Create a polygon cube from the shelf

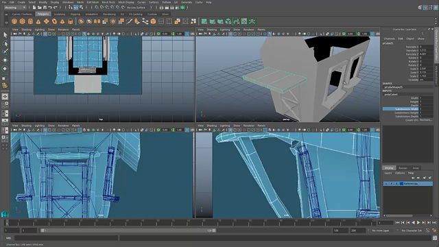[x=23, y=21]
